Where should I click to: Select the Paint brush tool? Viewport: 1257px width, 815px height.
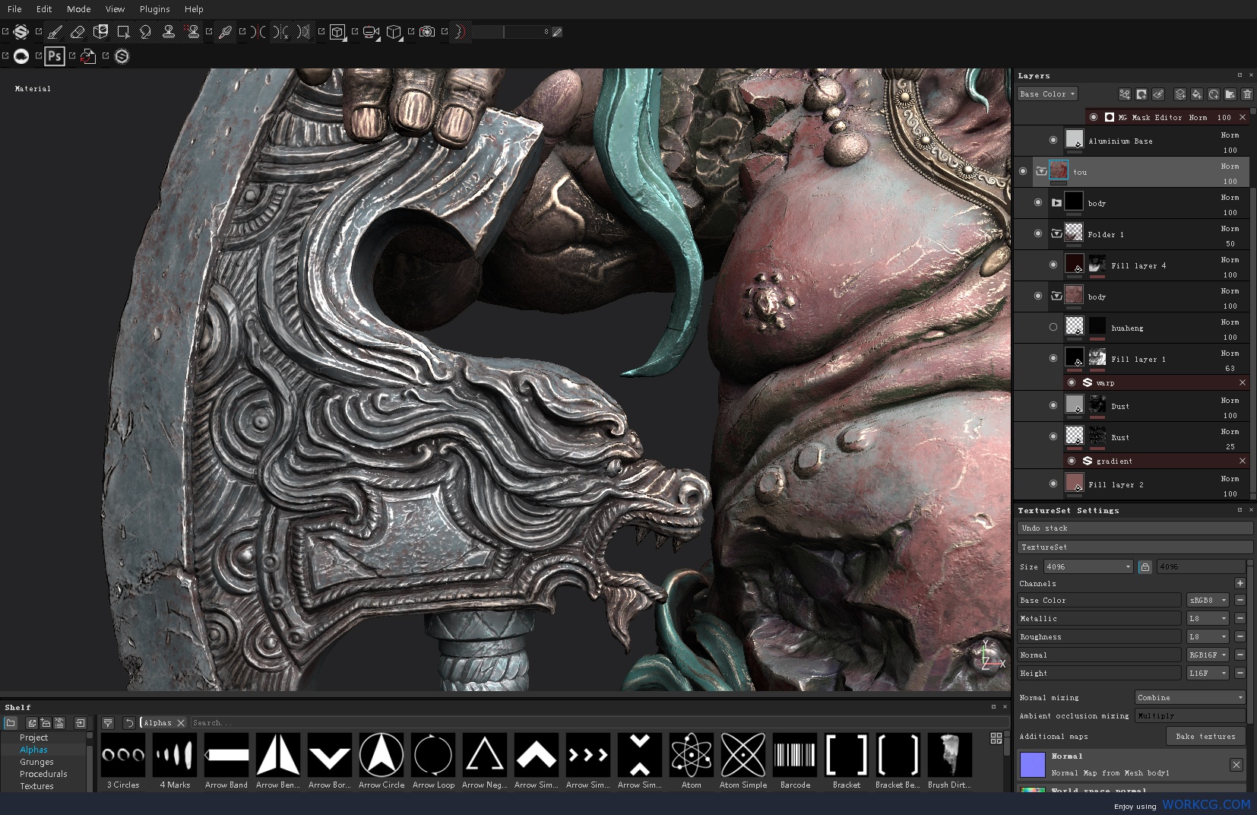click(55, 32)
